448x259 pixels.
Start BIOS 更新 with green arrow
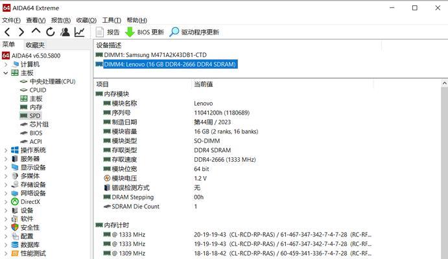(145, 32)
